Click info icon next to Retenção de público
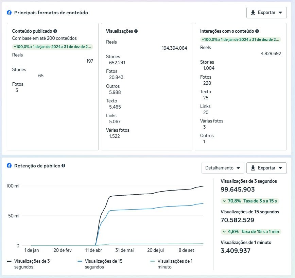Screen dimensions: 295x278 (64, 166)
